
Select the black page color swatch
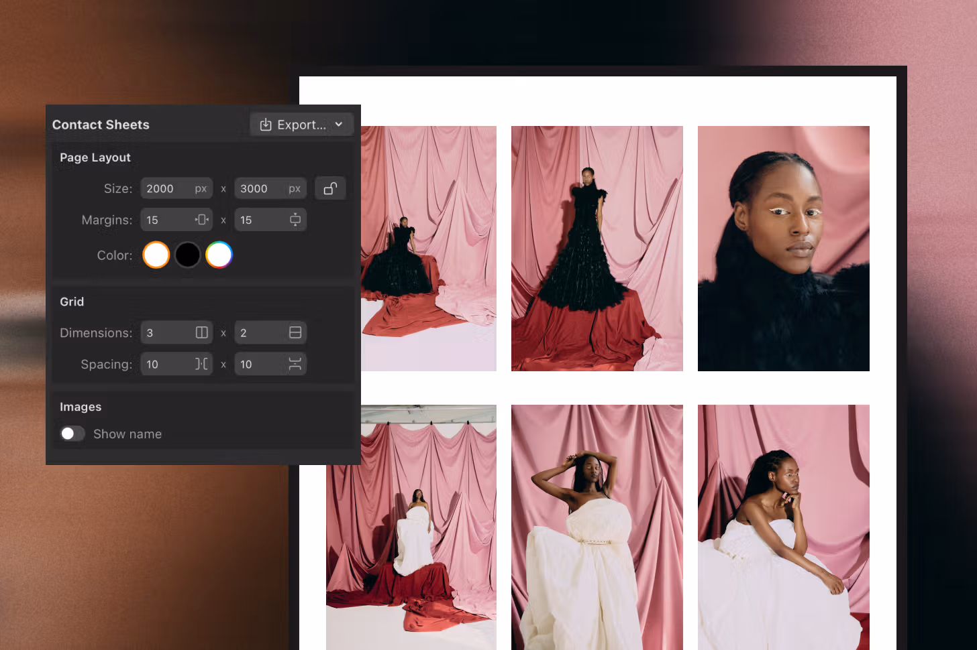(x=187, y=255)
